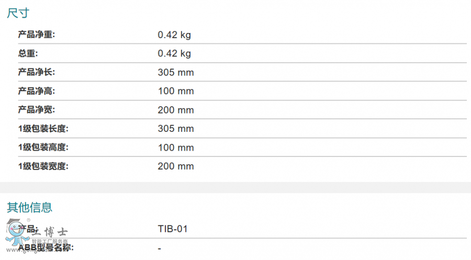Click the 产品净宽 label

[x=37, y=110]
